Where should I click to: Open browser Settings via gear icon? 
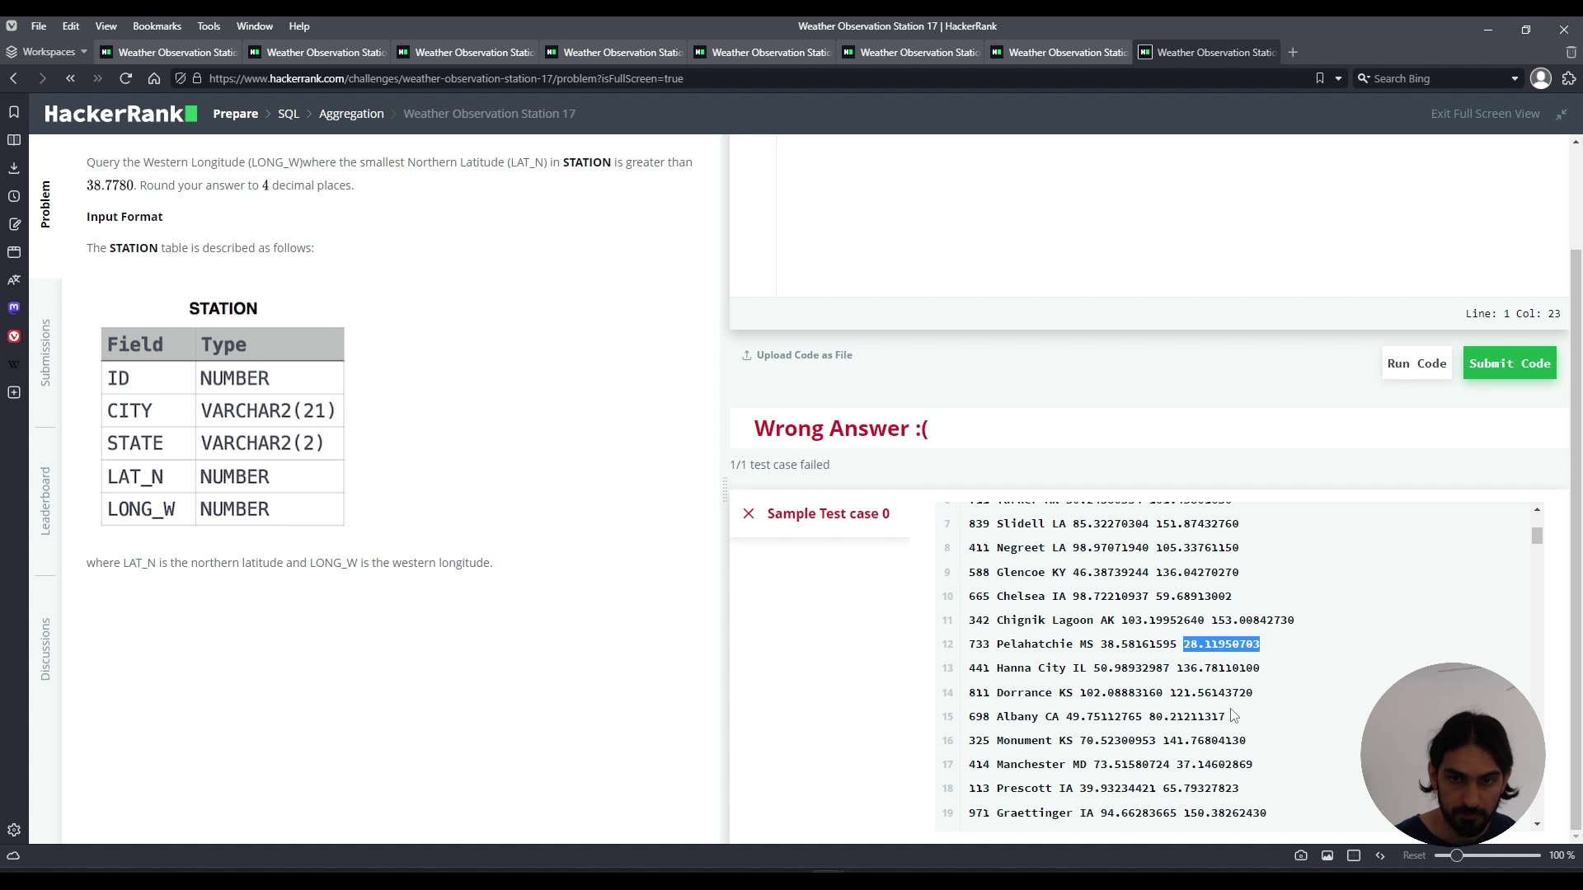tap(13, 830)
